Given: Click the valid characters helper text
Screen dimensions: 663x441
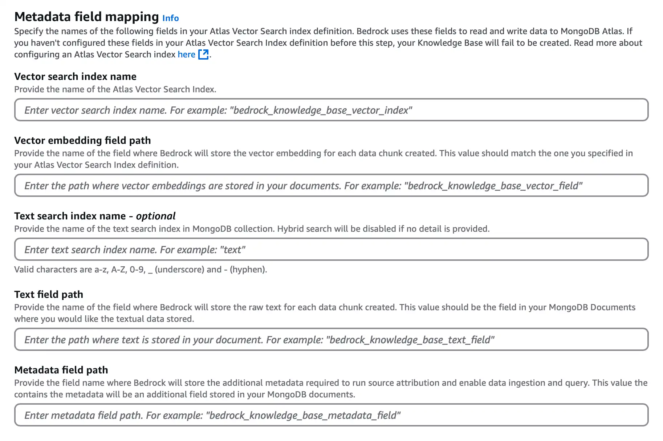Looking at the screenshot, I should (141, 269).
